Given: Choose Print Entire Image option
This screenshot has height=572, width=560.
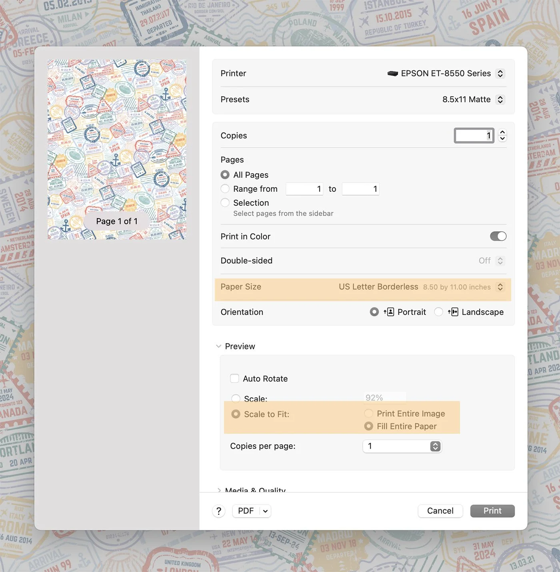Looking at the screenshot, I should pos(369,413).
